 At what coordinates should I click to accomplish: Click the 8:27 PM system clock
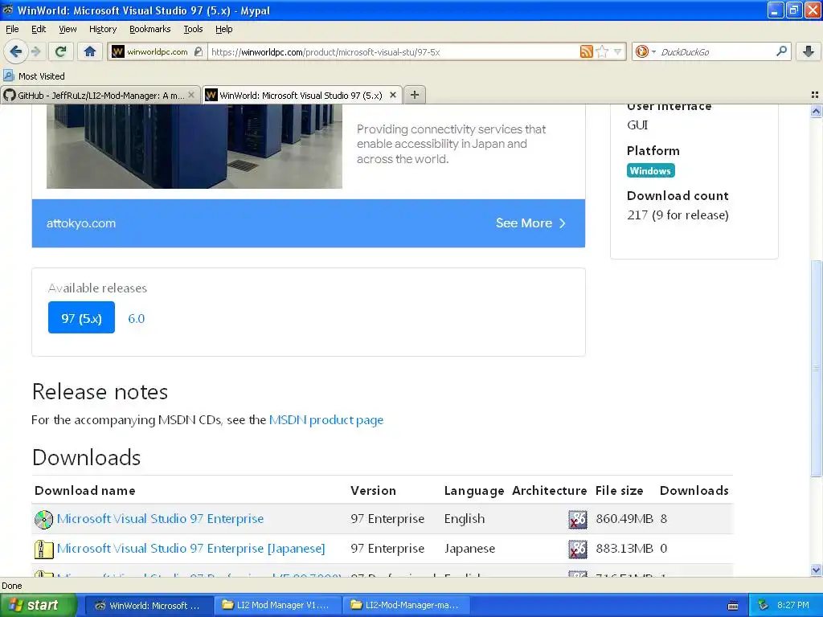[793, 605]
